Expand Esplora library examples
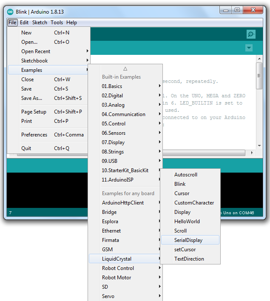Viewport: 270px width, 301px height. click(125, 221)
